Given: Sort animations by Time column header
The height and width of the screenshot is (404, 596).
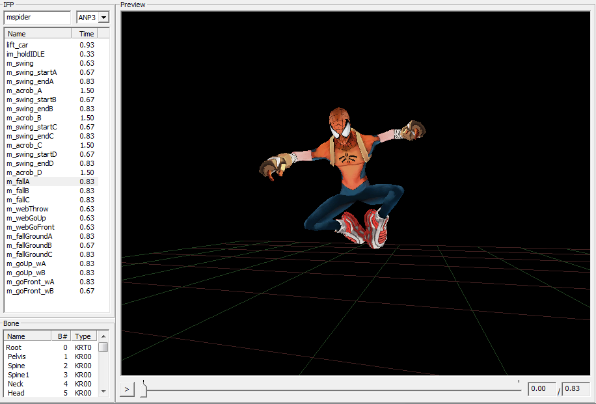Looking at the screenshot, I should pyautogui.click(x=85, y=33).
